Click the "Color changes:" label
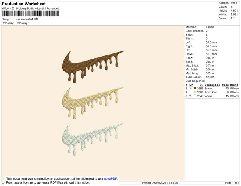241x186 pixels. point(195,31)
